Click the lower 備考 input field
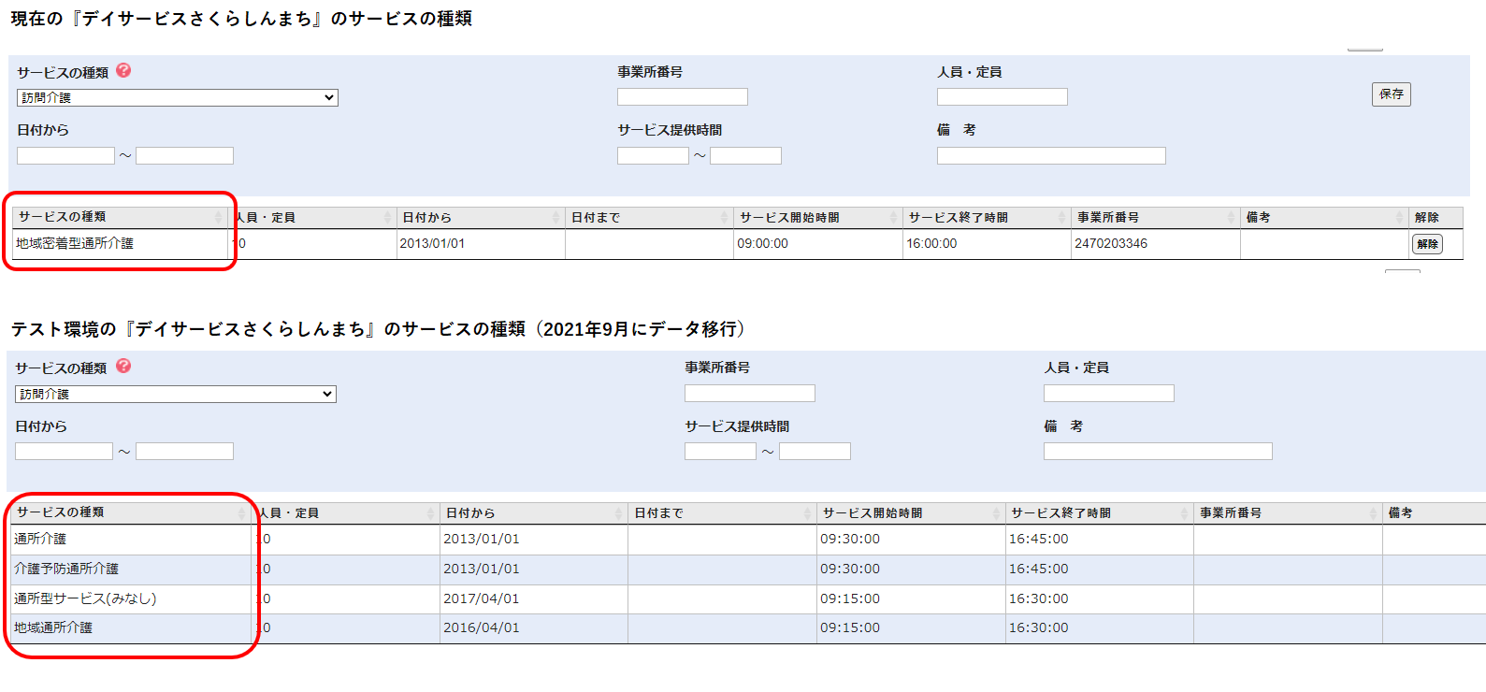 (x=1158, y=452)
